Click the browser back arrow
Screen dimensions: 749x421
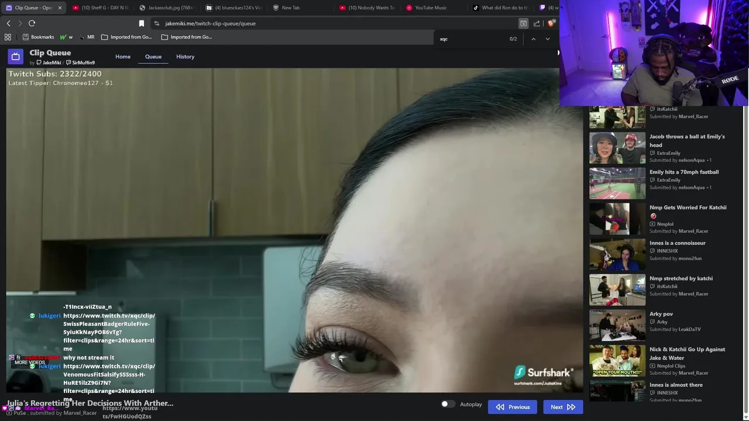pyautogui.click(x=8, y=23)
